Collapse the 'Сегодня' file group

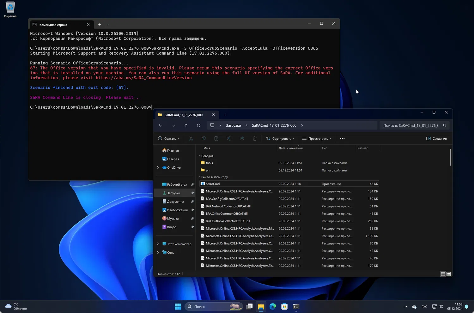pos(199,156)
